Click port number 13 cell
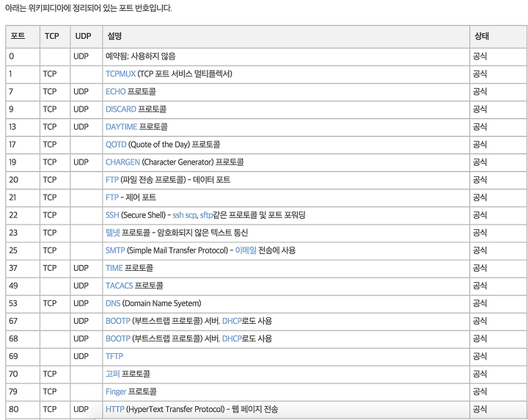Screen dimensions: 528x420 coord(23,127)
